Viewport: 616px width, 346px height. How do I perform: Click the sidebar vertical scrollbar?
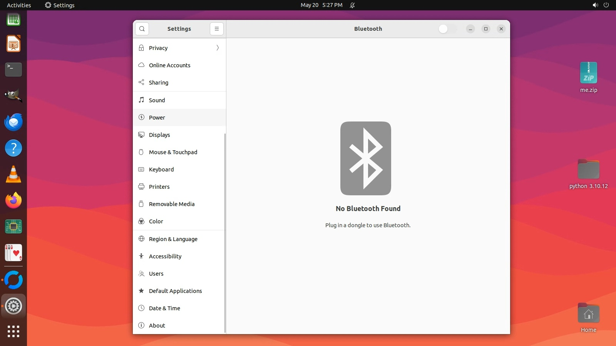(225, 231)
